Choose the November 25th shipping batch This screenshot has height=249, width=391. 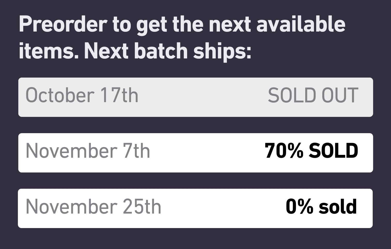pyautogui.click(x=195, y=208)
